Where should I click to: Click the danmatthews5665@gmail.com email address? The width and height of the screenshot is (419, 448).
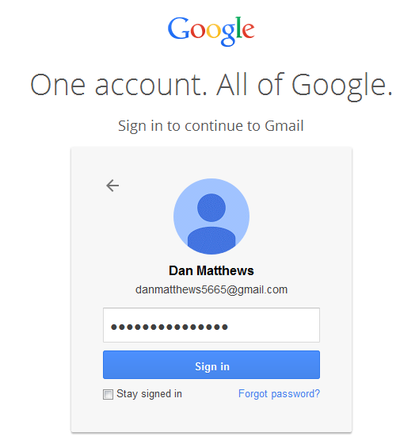pos(211,289)
